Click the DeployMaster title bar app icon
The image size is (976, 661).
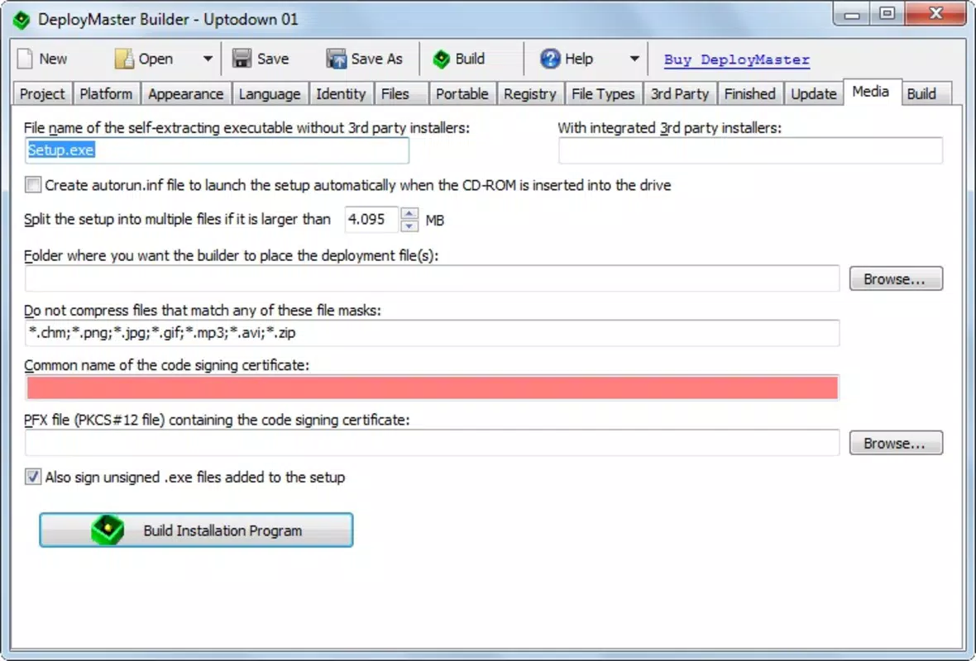tap(22, 20)
